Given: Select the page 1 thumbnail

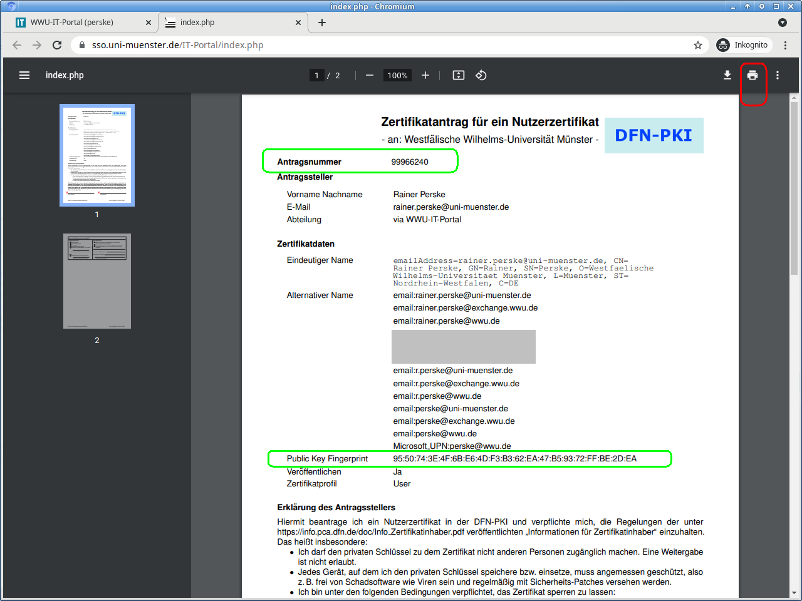Looking at the screenshot, I should (97, 155).
